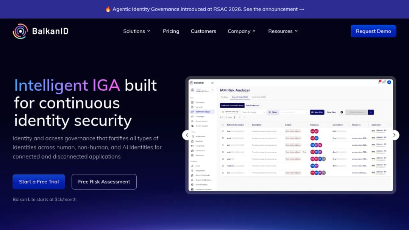This screenshot has width=409, height=230.
Task: Click Save Filter in the dashboard preview
Action: [x=317, y=112]
